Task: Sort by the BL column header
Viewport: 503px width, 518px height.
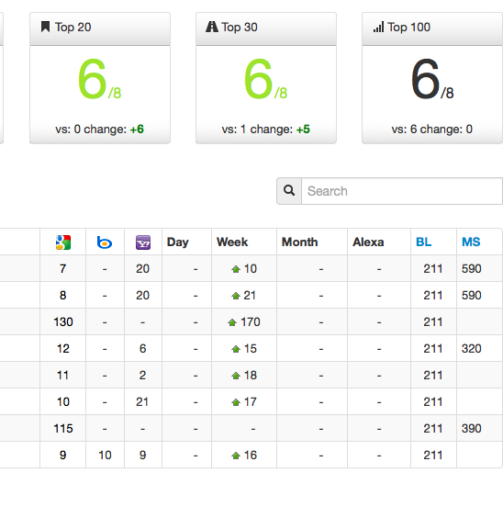Action: click(x=424, y=242)
